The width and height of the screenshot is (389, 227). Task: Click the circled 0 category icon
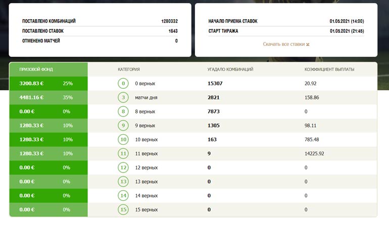pyautogui.click(x=123, y=83)
